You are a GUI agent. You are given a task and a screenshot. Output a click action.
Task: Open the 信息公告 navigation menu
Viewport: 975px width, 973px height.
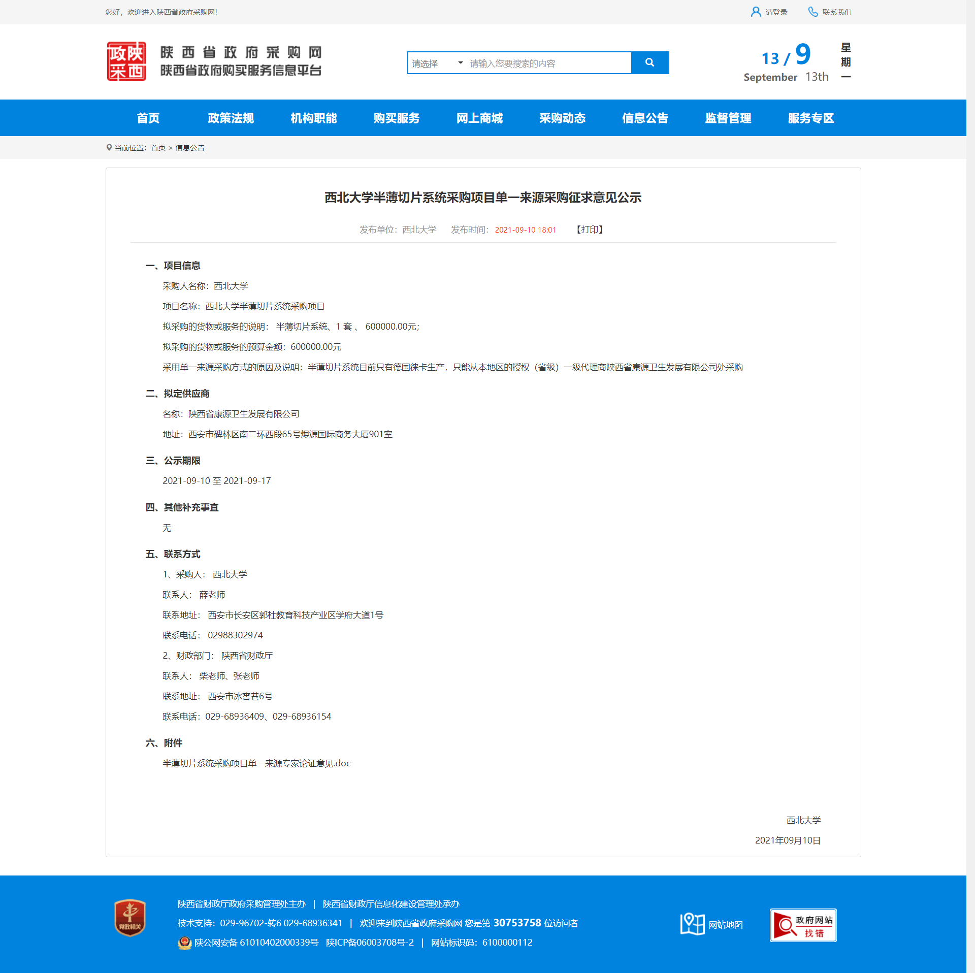click(645, 118)
